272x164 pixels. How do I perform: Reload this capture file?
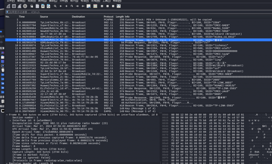[48, 6]
